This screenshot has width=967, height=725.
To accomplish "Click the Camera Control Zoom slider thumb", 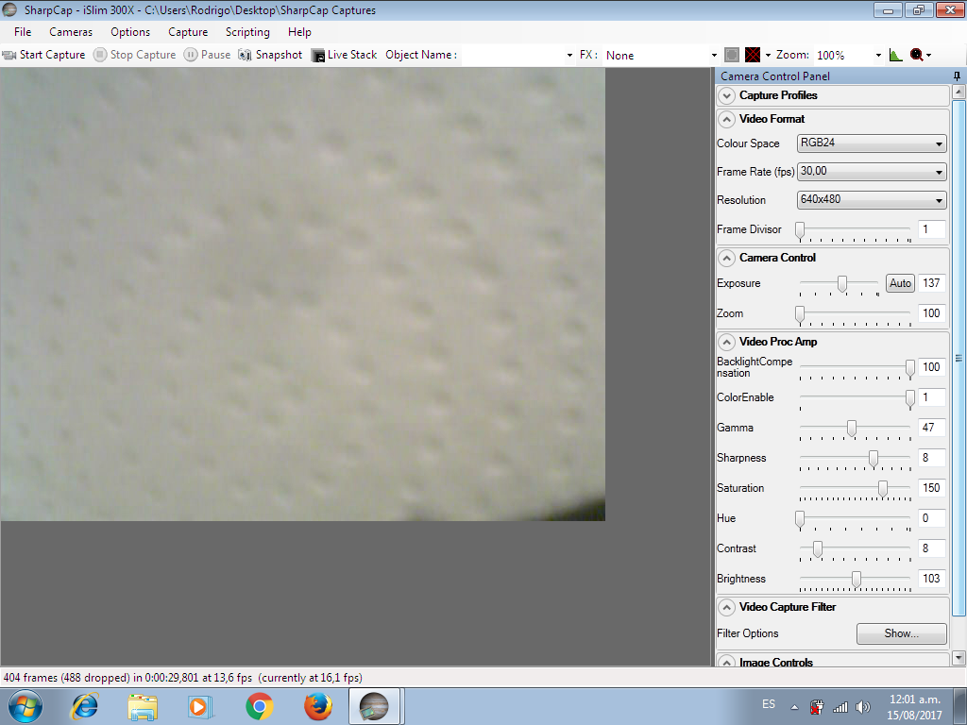I will pos(800,314).
